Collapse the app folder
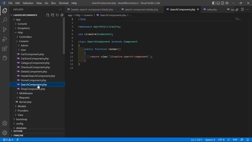 (x=18, y=19)
